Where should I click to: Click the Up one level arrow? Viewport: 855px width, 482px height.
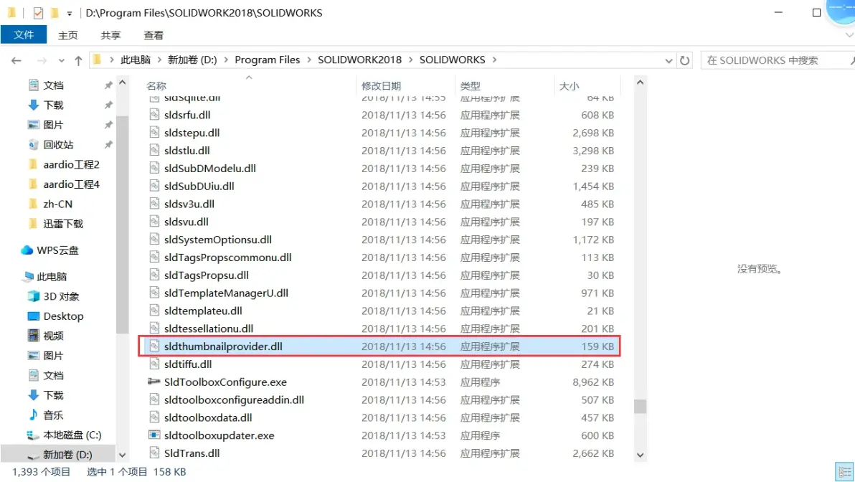[x=78, y=60]
